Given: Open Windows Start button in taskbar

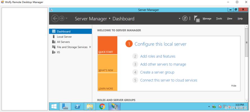Looking at the screenshot, I should point(54,106).
